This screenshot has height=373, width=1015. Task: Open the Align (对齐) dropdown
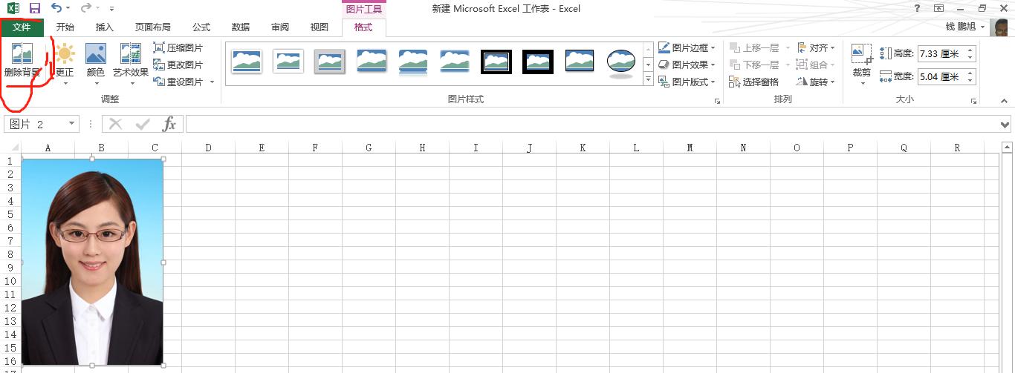point(816,47)
